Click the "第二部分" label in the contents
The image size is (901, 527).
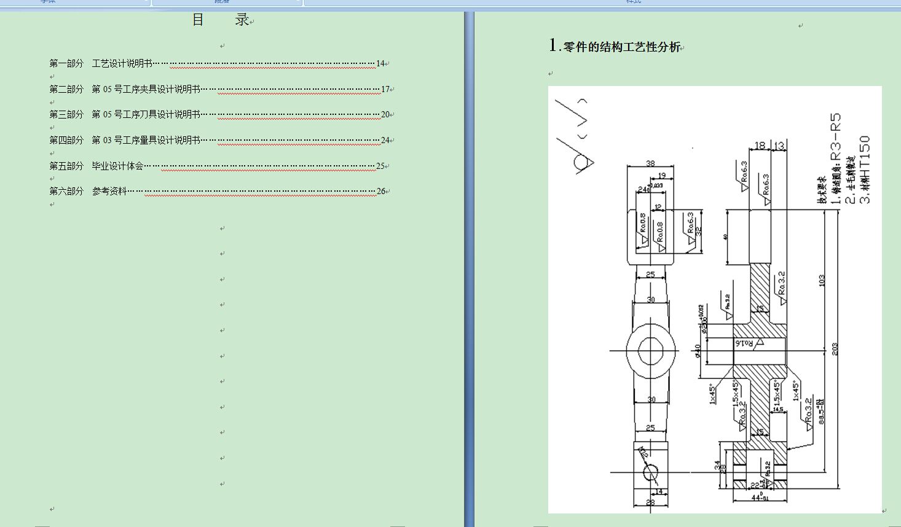[66, 89]
